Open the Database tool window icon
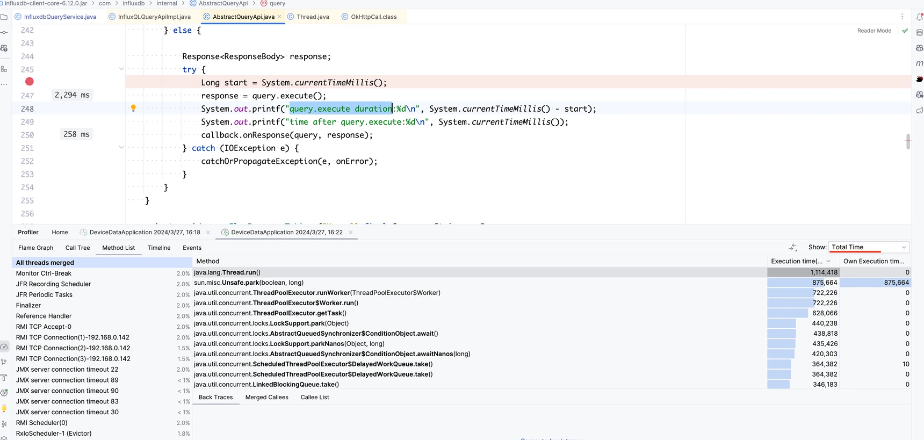The image size is (924, 440). pyautogui.click(x=919, y=32)
